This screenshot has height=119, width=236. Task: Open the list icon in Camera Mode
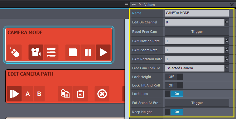tap(51, 52)
